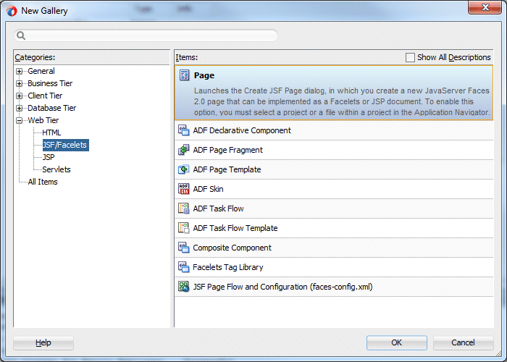Select the ADF Page Template item text

tap(227, 169)
